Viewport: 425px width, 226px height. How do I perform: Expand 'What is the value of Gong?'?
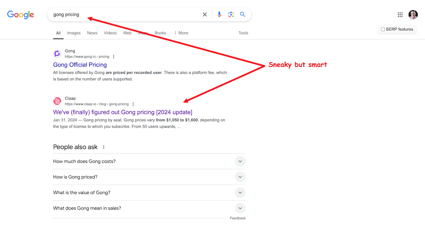(x=149, y=193)
